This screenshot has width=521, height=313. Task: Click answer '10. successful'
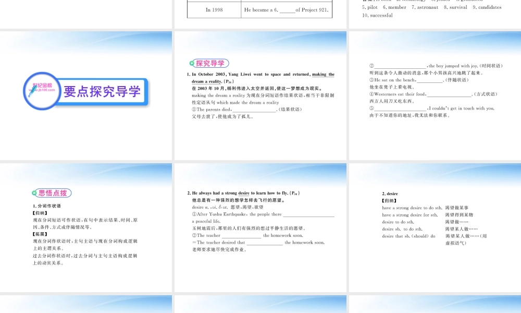point(377,15)
